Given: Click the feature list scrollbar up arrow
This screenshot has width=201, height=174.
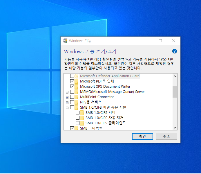Looking at the screenshot, I should pos(175,76).
